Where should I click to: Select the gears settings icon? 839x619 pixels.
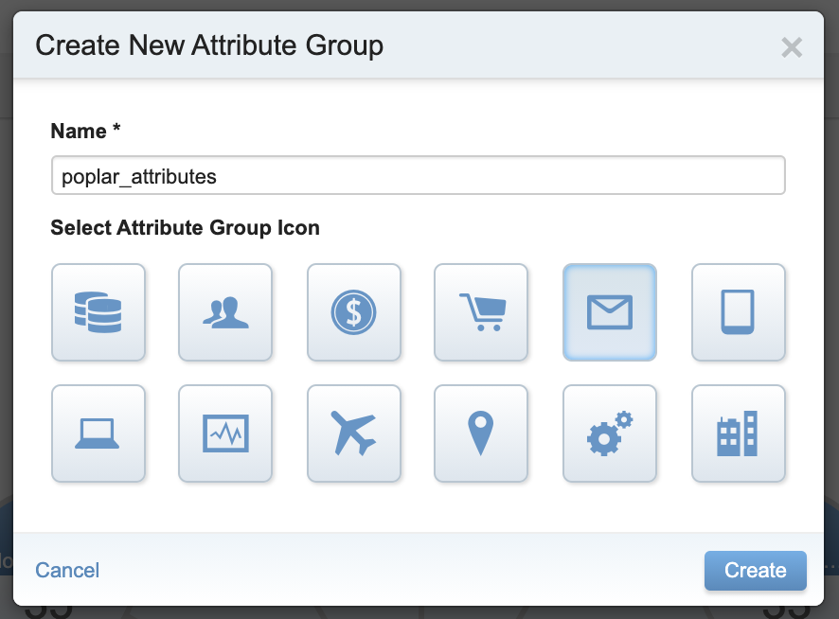pos(609,433)
